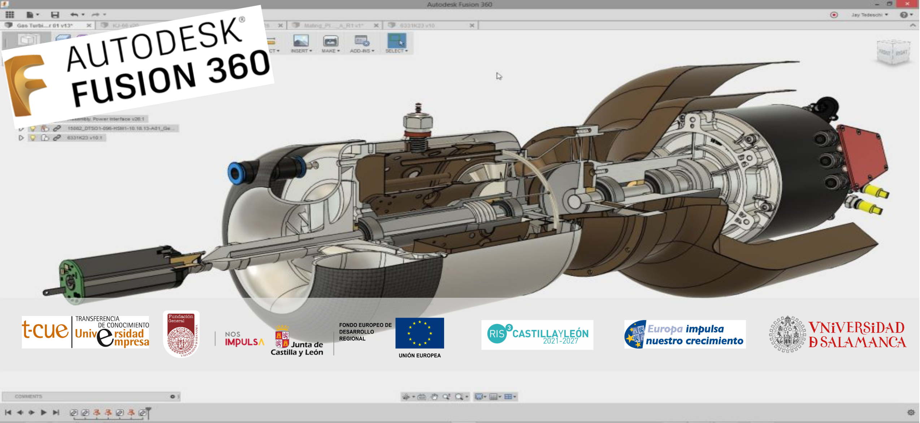Screen dimensions: 920x423
Task: Open the data panel grid icon
Action: (10, 15)
